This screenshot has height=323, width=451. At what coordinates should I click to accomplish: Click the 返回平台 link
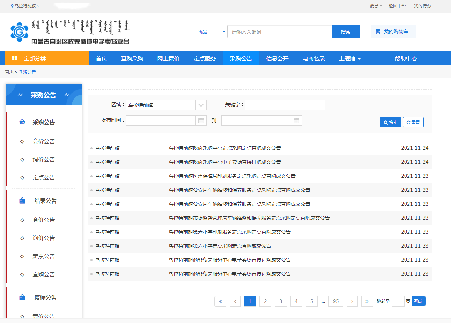[397, 6]
